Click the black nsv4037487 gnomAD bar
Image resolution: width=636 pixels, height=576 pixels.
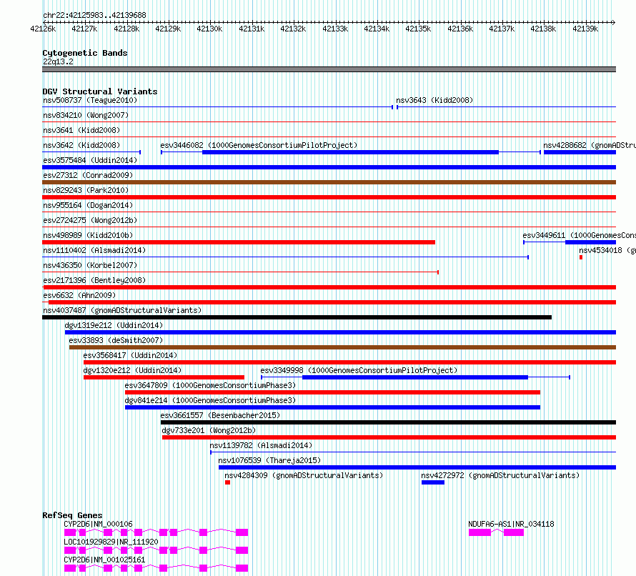tap(297, 317)
